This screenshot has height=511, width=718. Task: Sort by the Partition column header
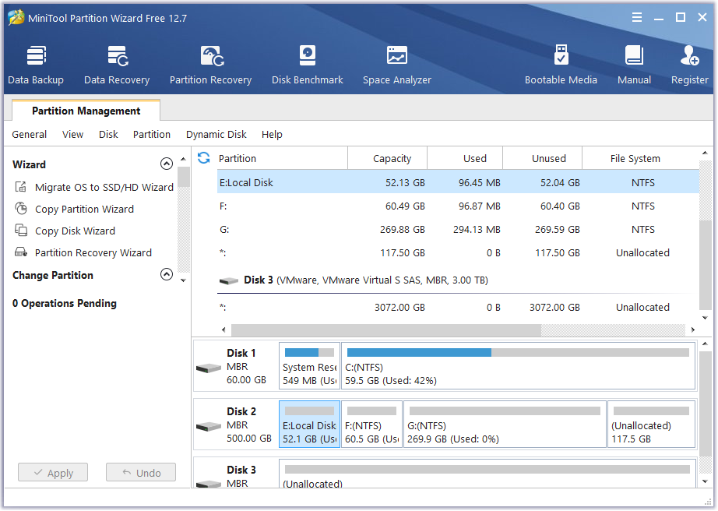point(283,158)
